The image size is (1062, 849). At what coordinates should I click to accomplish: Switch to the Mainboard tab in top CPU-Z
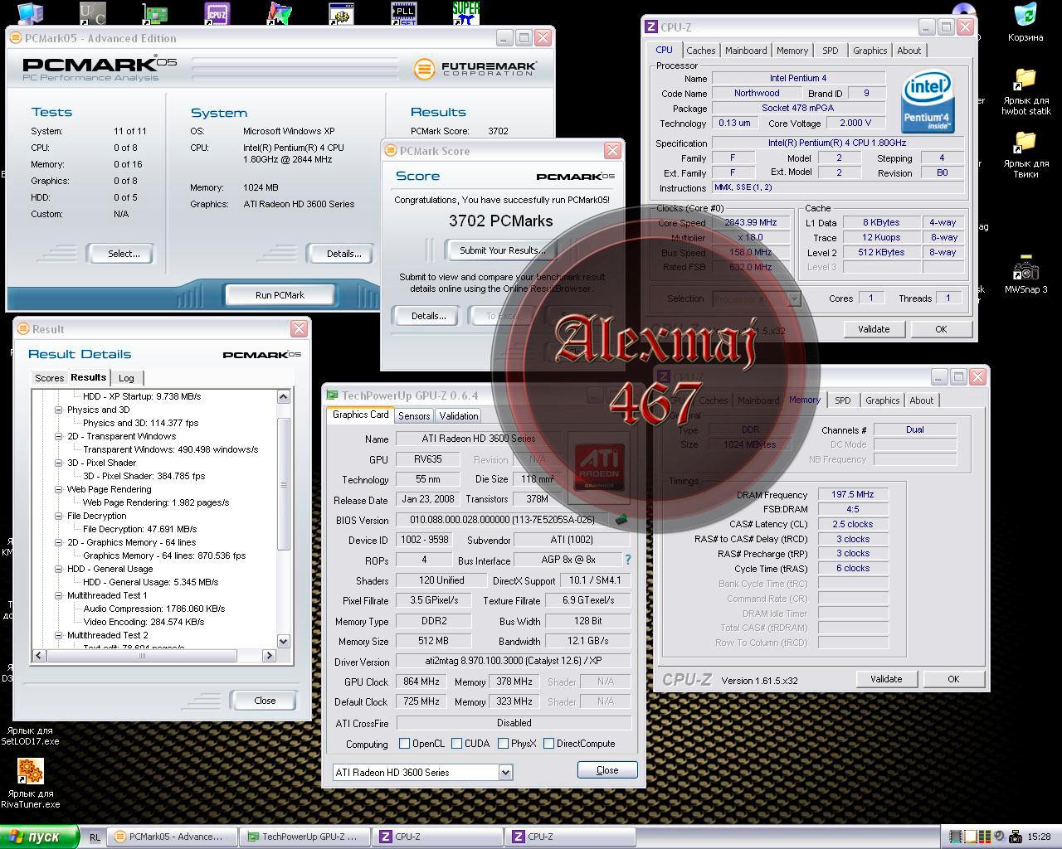click(x=746, y=51)
